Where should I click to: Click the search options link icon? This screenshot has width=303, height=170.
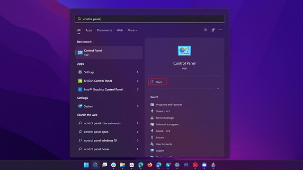pyautogui.click(x=213, y=30)
